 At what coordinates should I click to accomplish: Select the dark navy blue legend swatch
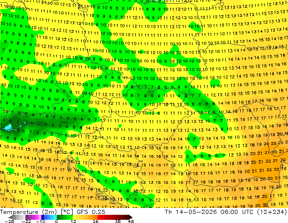point(43,217)
